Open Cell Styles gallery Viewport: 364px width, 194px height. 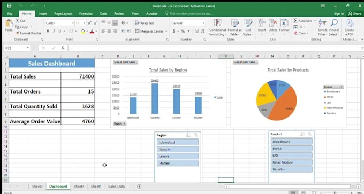(248, 28)
